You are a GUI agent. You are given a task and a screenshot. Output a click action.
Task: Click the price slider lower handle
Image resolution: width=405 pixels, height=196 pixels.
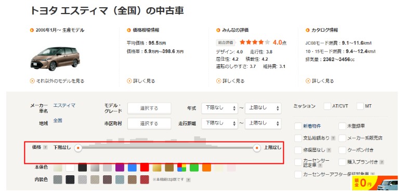pyautogui.click(x=78, y=148)
